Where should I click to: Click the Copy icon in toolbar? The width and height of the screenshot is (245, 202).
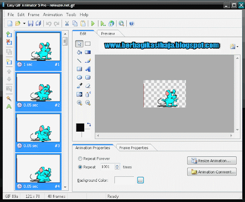click(x=75, y=24)
